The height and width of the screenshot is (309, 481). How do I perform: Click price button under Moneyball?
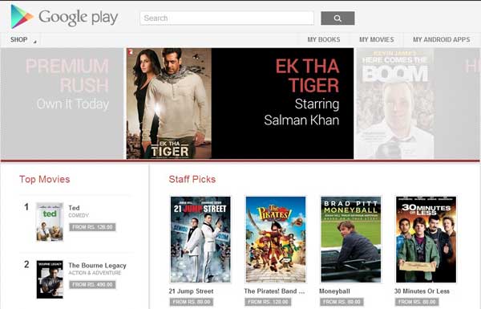[x=342, y=302]
